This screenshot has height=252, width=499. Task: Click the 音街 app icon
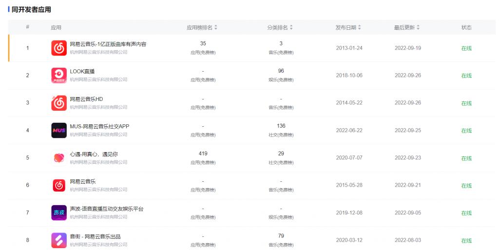tap(59, 240)
